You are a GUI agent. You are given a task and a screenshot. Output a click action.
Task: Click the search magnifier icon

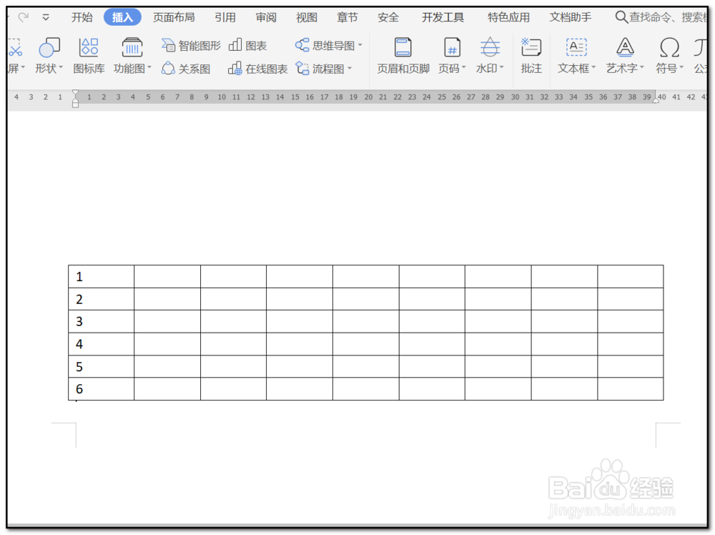tap(621, 17)
